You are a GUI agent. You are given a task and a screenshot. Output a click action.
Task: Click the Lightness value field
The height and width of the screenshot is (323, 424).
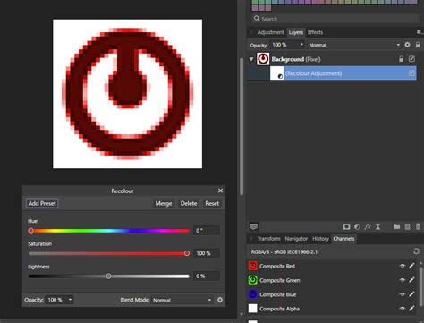pos(207,276)
